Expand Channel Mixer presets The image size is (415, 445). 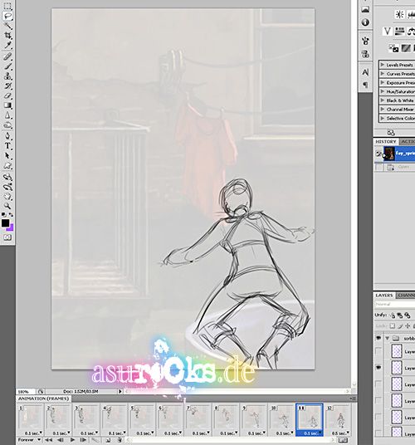pos(382,109)
